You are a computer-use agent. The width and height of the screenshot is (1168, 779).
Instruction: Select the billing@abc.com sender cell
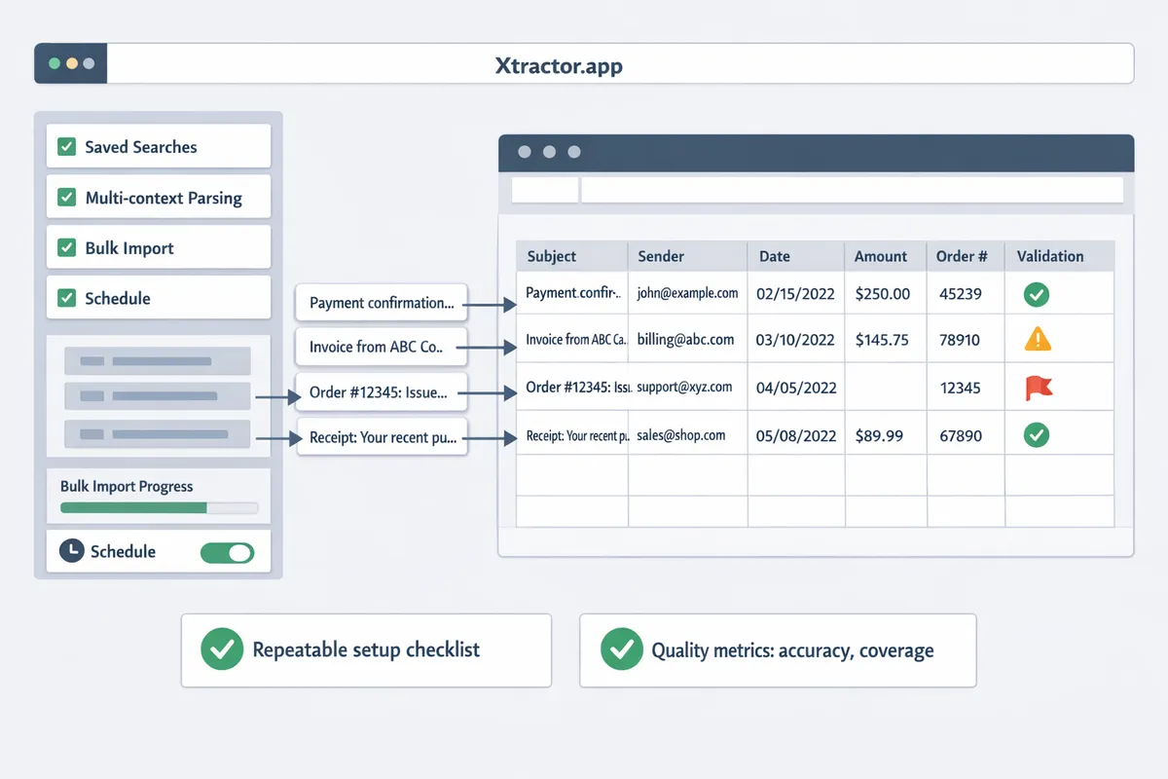click(x=685, y=340)
